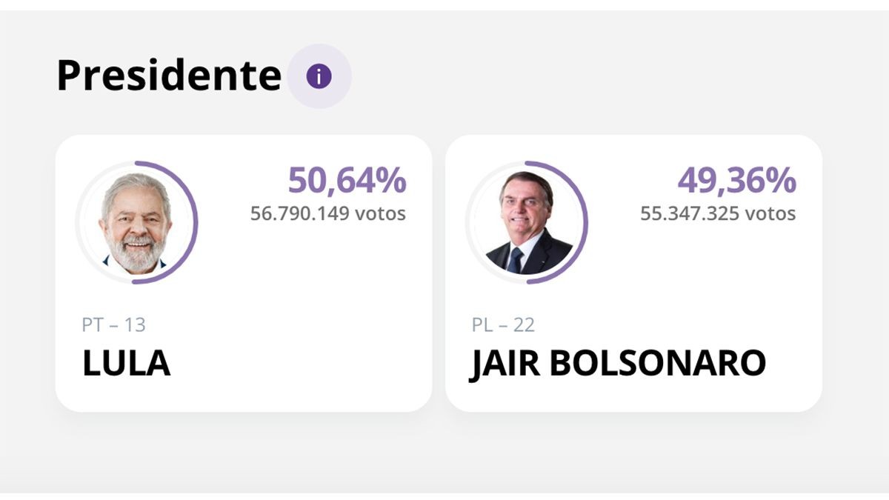Screen dimensions: 889x500
Task: Open Lula's candidate photo
Action: 136,223
